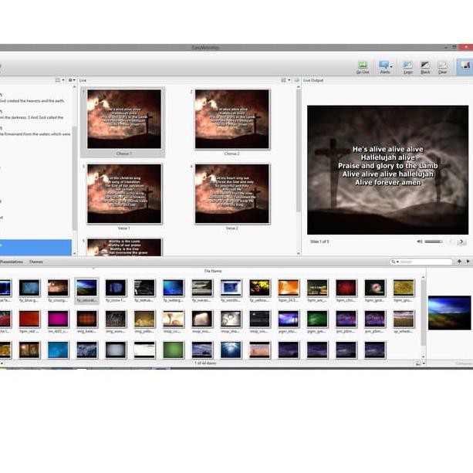Open the Themes tab
The height and width of the screenshot is (473, 473).
click(35, 262)
